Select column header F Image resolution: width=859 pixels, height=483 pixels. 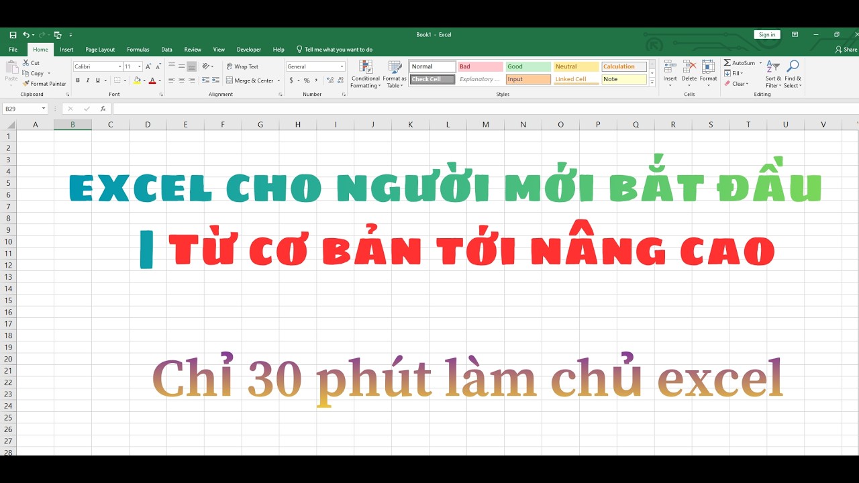(223, 125)
